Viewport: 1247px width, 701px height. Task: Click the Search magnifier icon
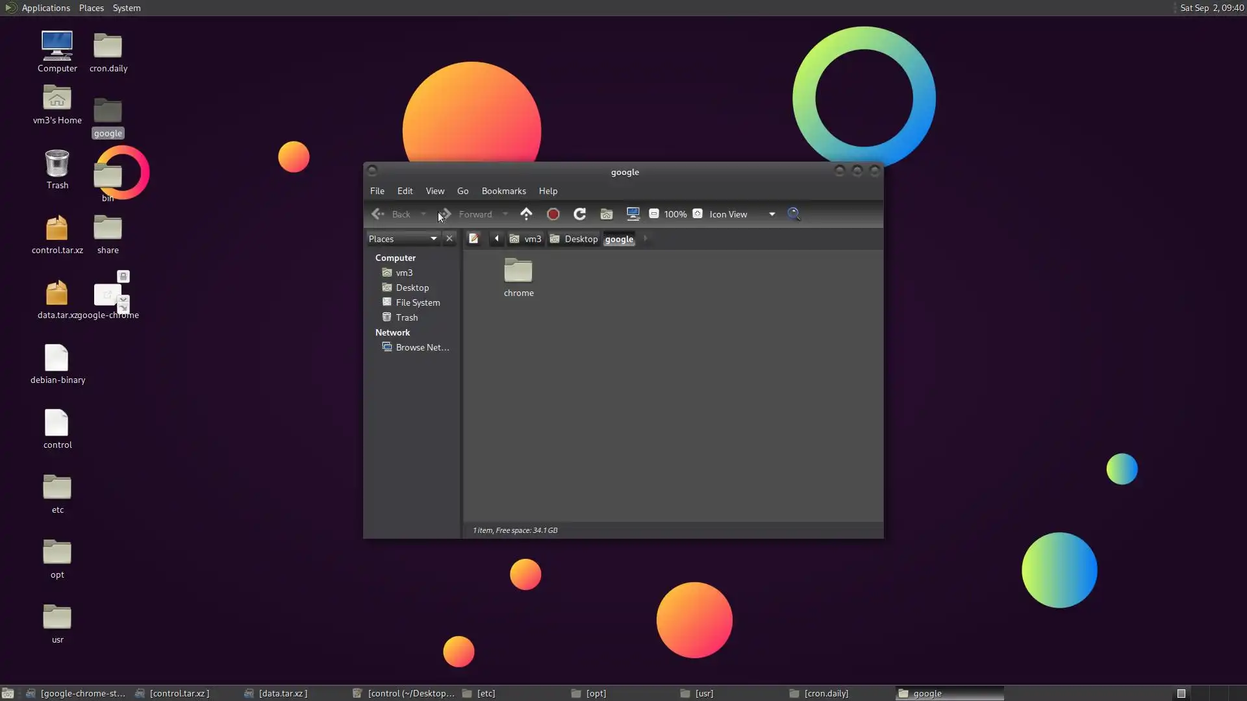pos(794,214)
